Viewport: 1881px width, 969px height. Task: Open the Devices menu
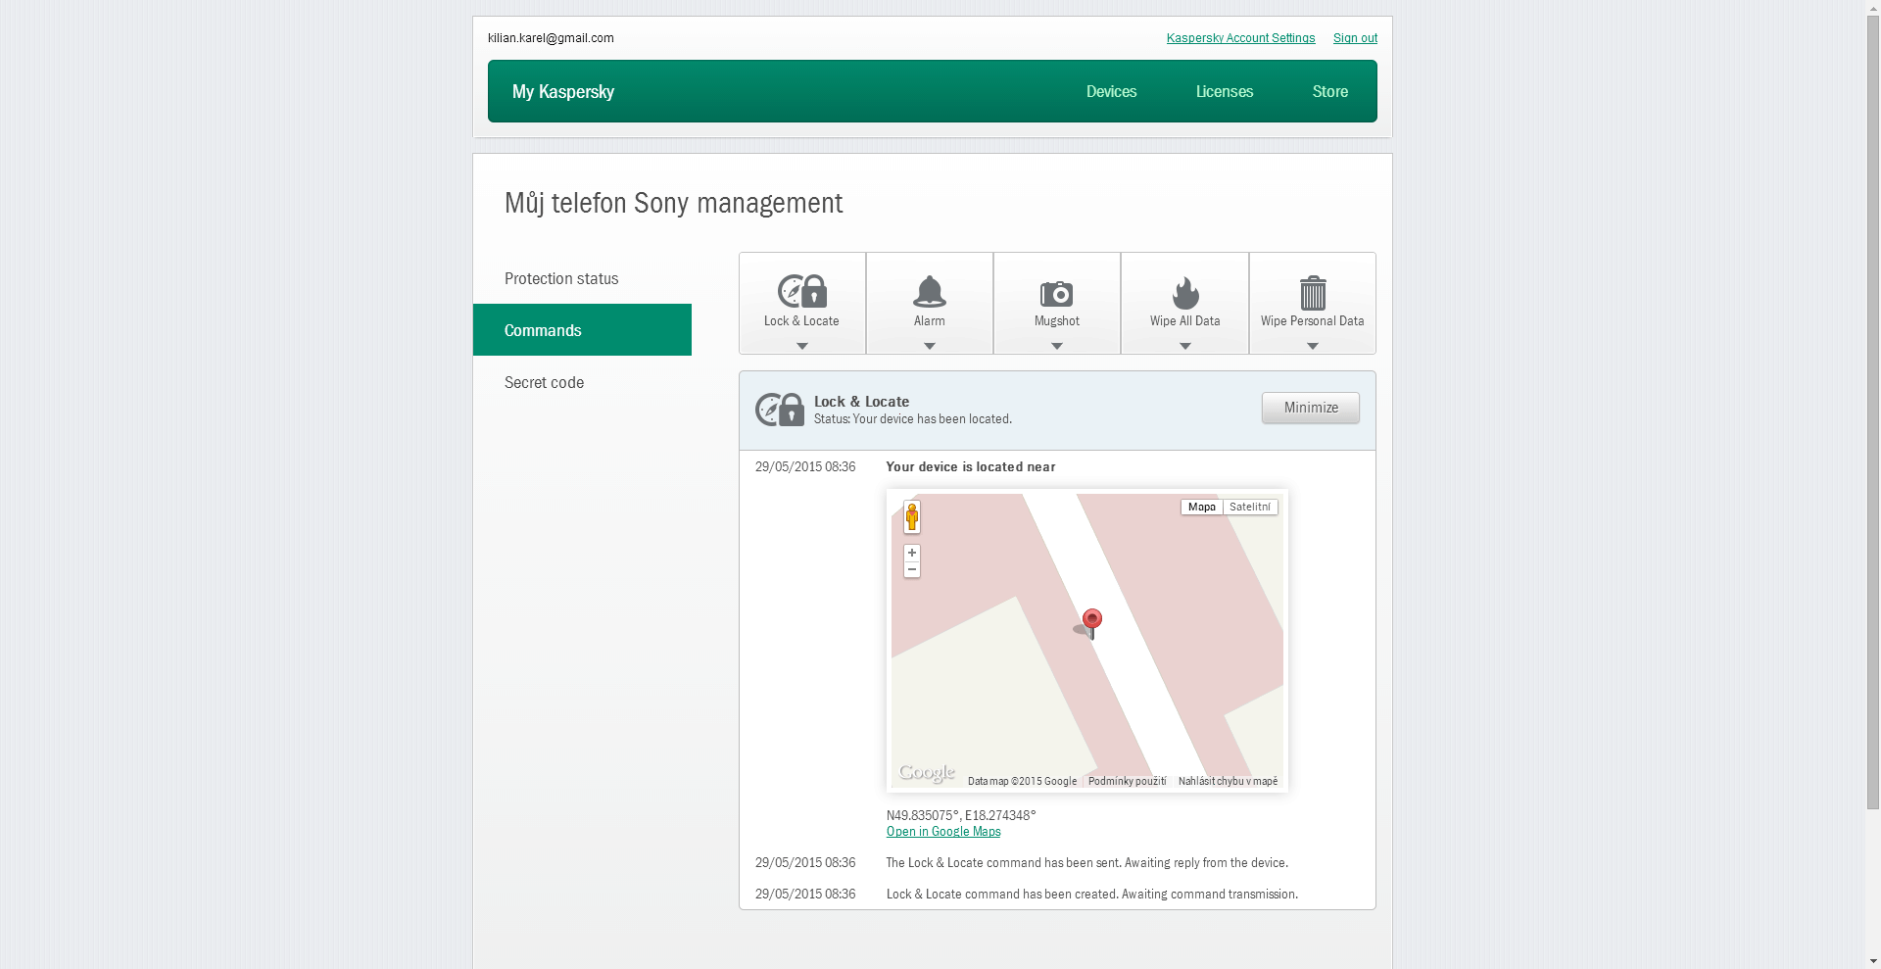[1111, 91]
